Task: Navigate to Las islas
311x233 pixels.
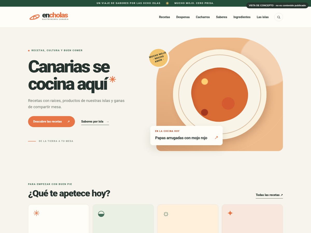Action: (x=263, y=17)
